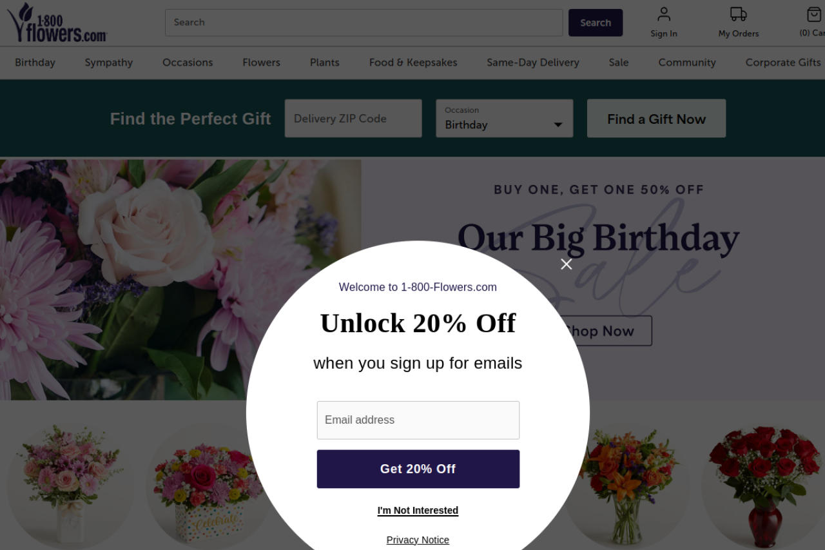825x550 pixels.
Task: Open the Sign In account icon
Action: click(x=663, y=15)
